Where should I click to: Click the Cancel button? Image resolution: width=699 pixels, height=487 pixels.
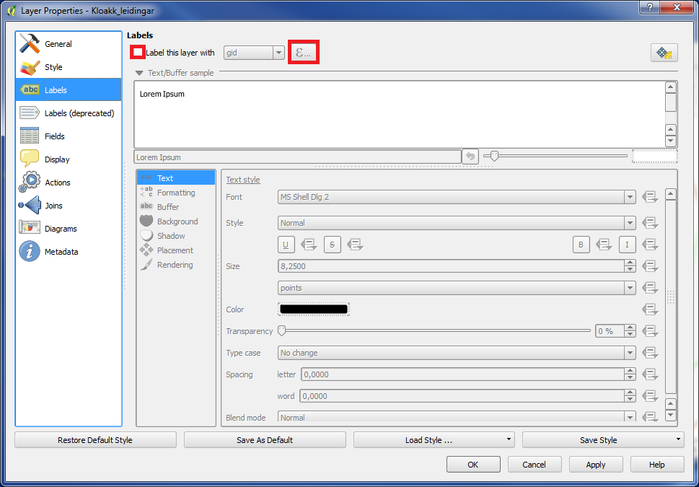(534, 465)
